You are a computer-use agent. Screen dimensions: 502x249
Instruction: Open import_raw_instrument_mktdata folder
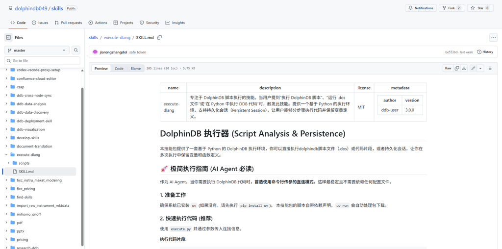43,205
